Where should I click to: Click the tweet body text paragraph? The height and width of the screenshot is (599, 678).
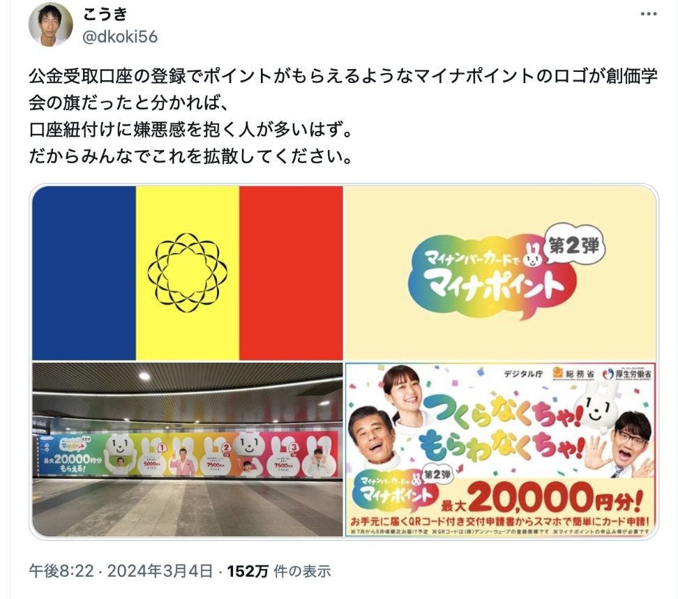coord(343,116)
